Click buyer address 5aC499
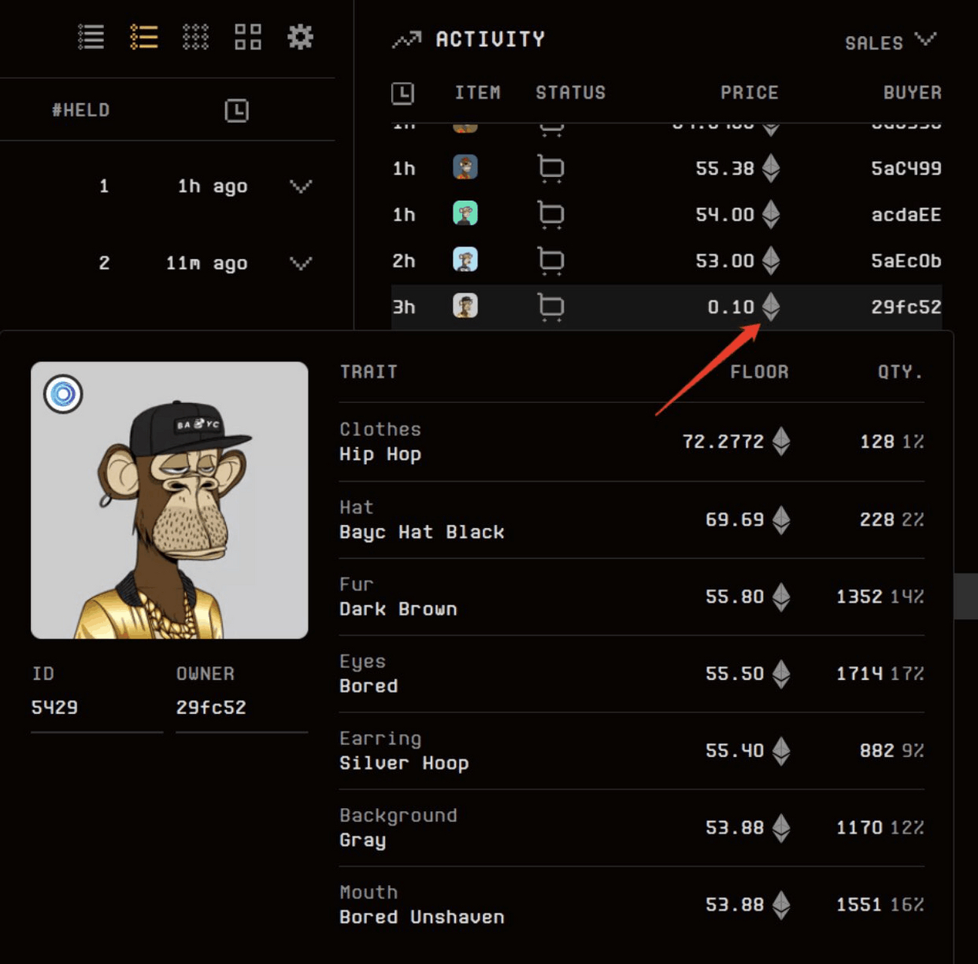This screenshot has width=978, height=964. (906, 169)
